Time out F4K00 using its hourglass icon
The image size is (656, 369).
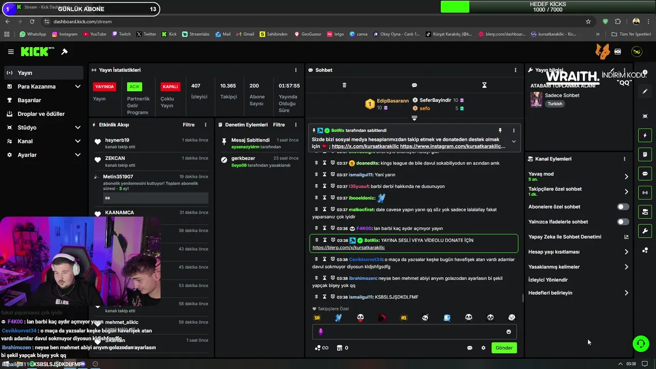(x=324, y=228)
